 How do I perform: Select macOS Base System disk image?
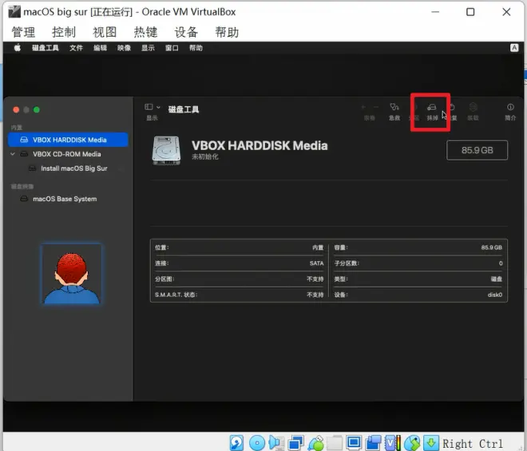click(65, 199)
